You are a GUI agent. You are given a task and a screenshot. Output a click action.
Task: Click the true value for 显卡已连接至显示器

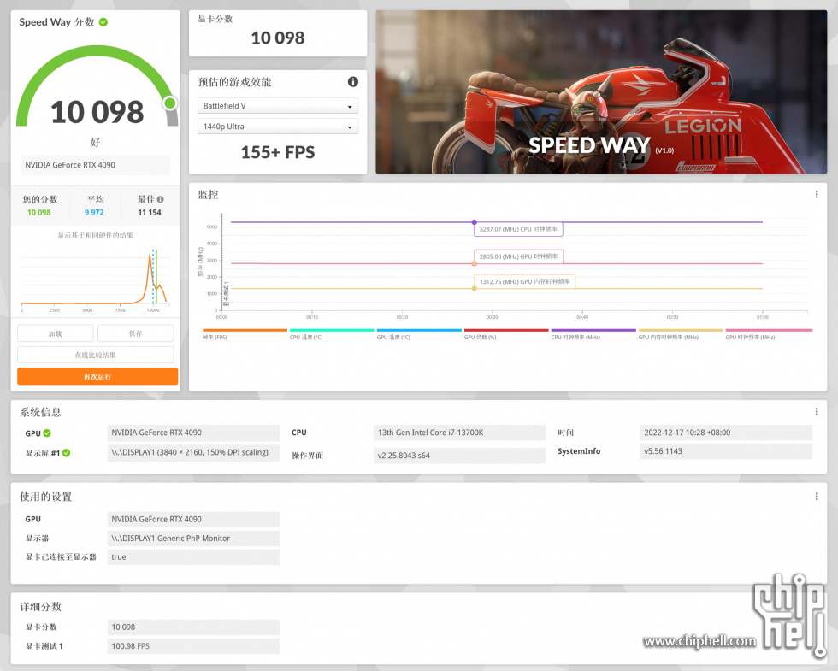[193, 556]
